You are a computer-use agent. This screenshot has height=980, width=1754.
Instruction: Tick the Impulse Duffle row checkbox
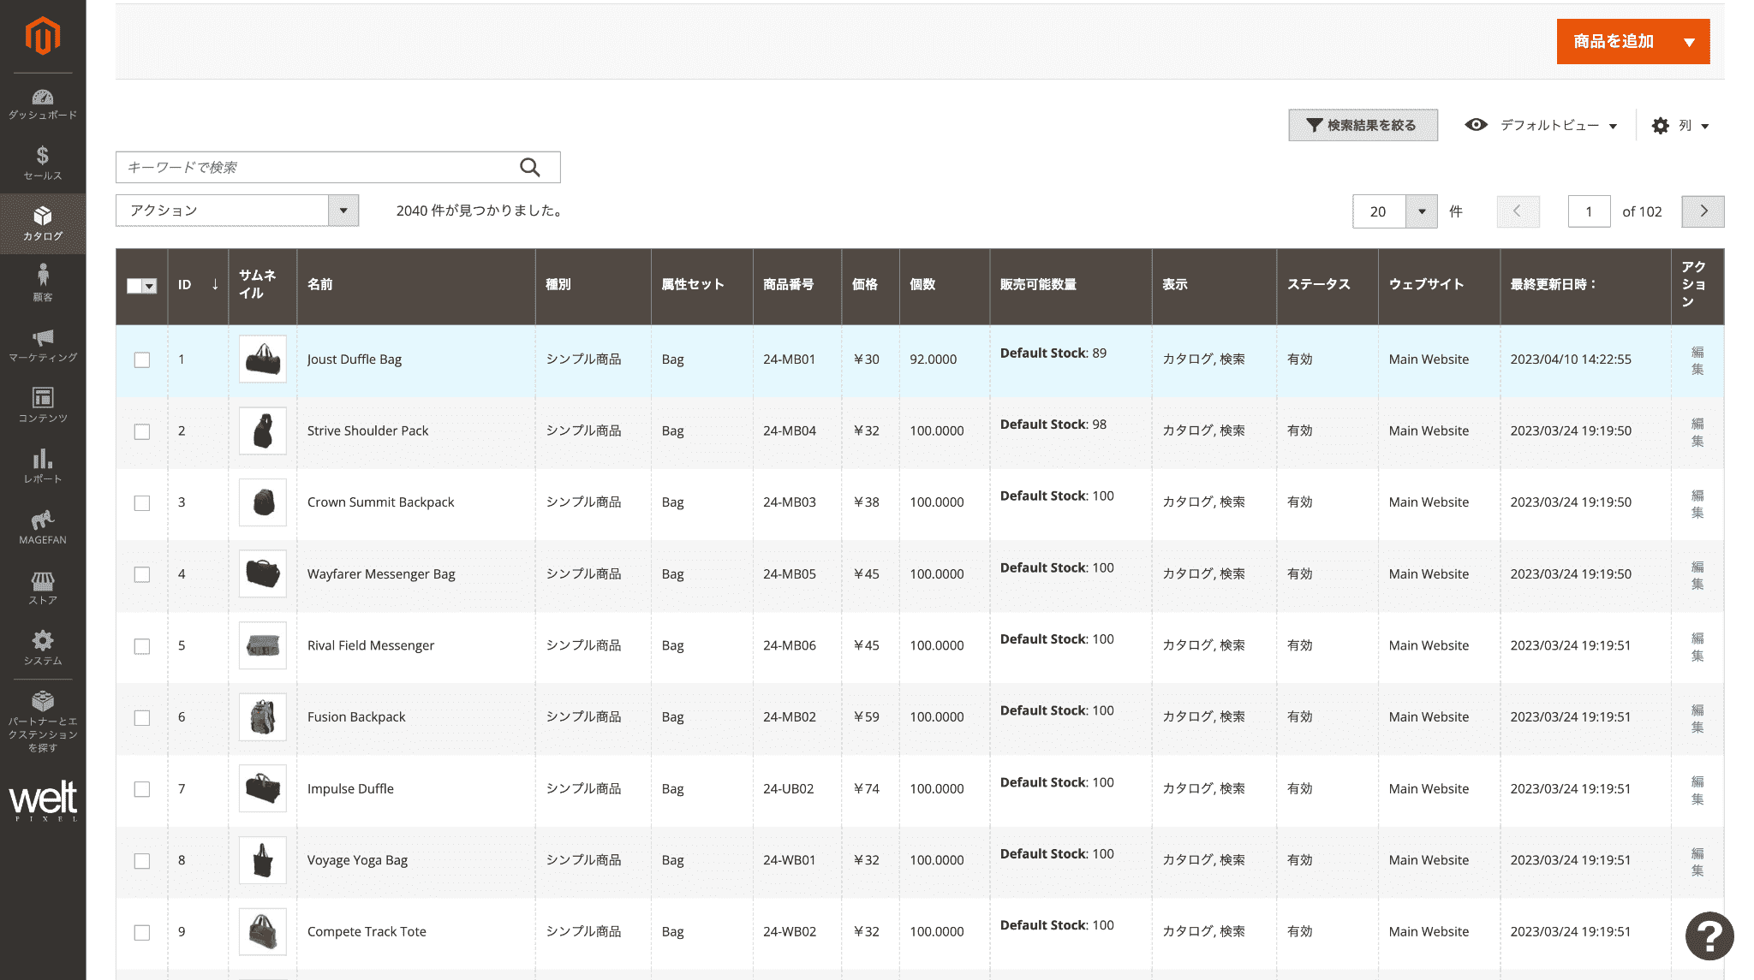[142, 789]
